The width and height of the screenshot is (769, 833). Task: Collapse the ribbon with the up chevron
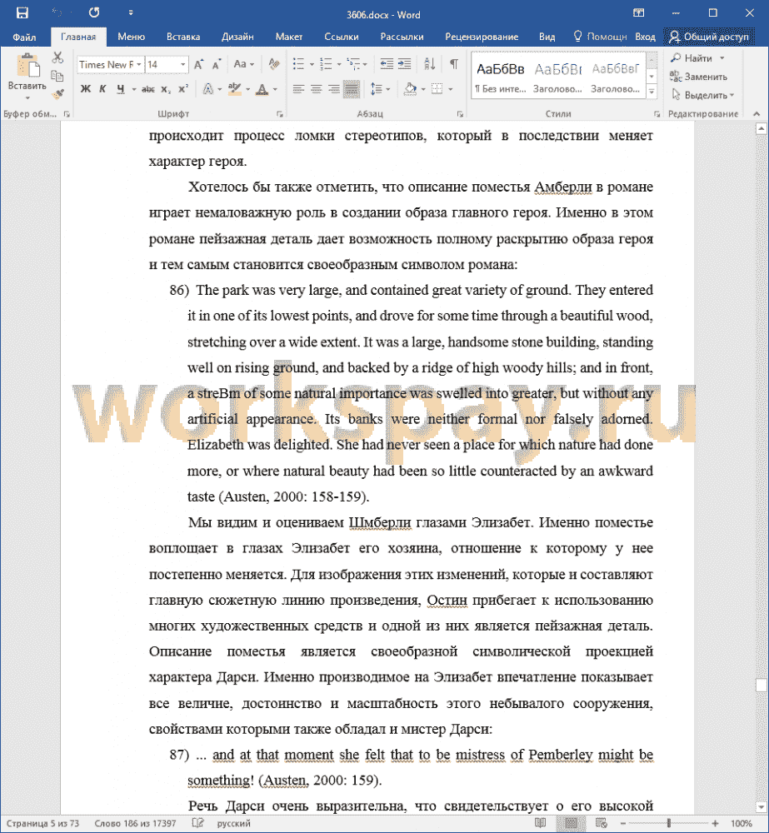[757, 113]
